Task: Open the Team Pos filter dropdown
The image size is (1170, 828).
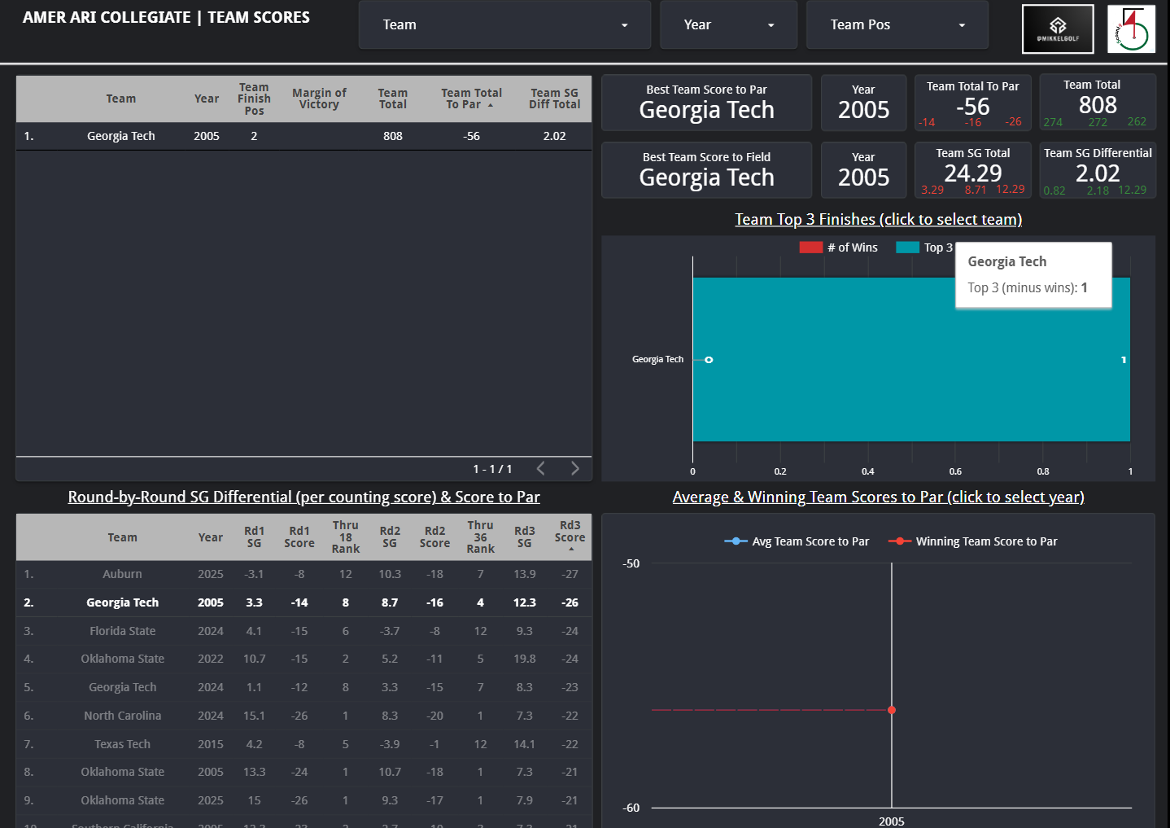Action: click(x=897, y=24)
